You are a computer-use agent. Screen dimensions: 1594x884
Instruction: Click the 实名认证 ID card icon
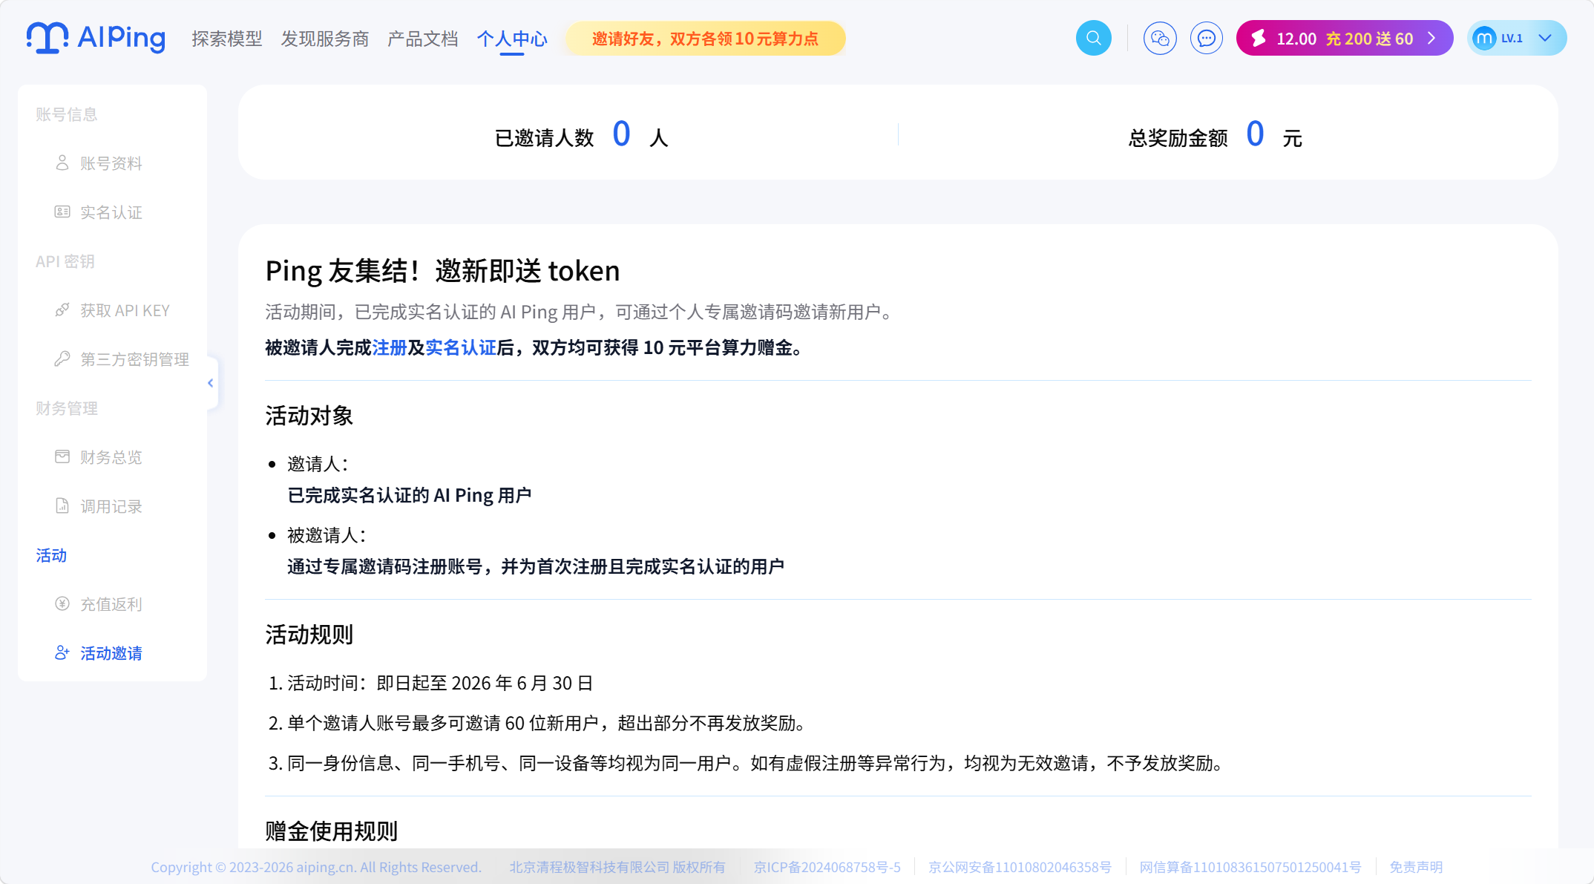click(x=62, y=212)
